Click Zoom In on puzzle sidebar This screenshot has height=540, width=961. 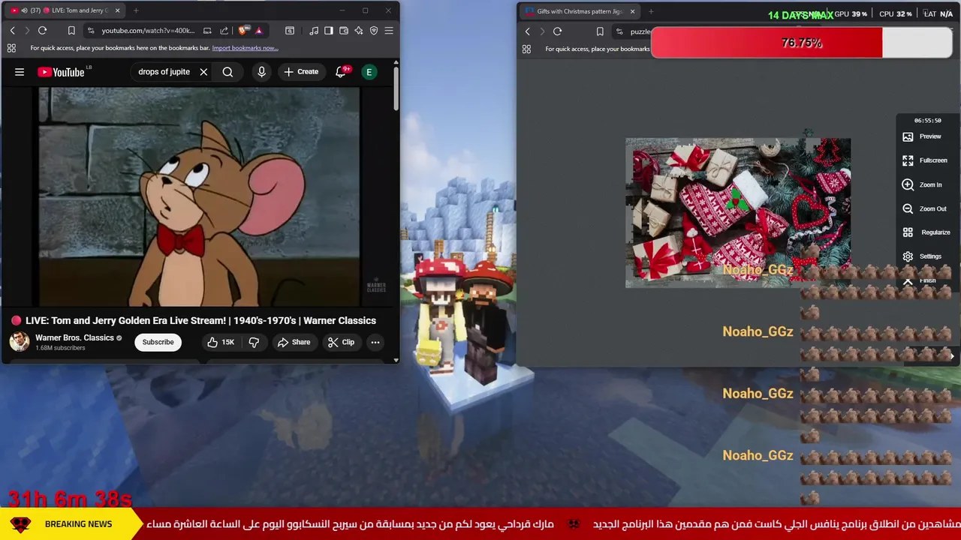coord(923,184)
